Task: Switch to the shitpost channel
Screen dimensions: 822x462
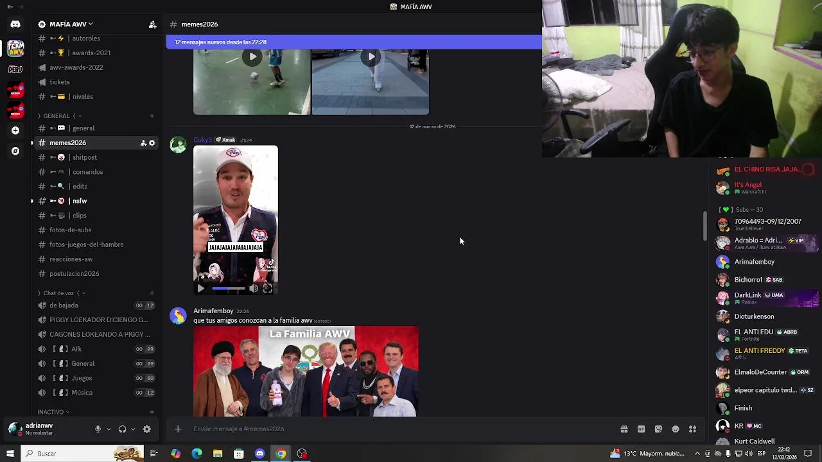Action: (x=96, y=157)
